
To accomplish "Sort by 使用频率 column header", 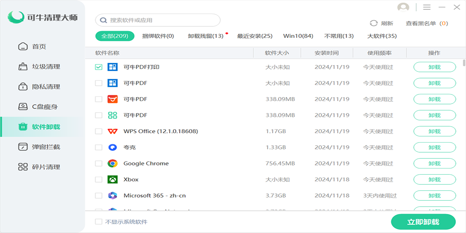I will click(x=379, y=53).
